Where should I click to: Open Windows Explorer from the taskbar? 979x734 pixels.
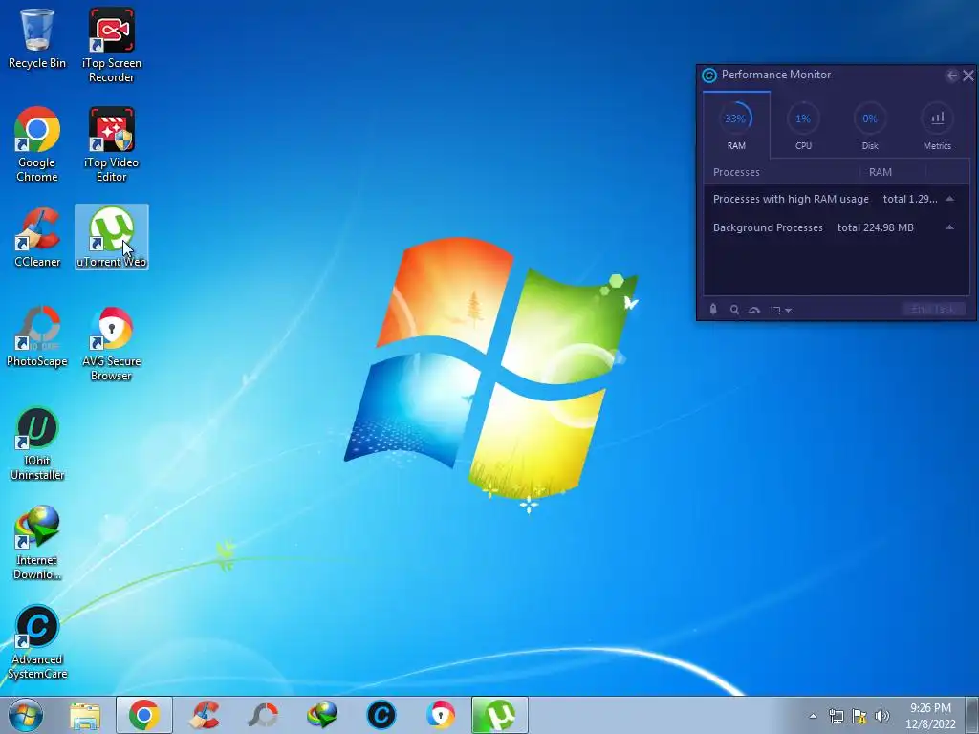(85, 715)
